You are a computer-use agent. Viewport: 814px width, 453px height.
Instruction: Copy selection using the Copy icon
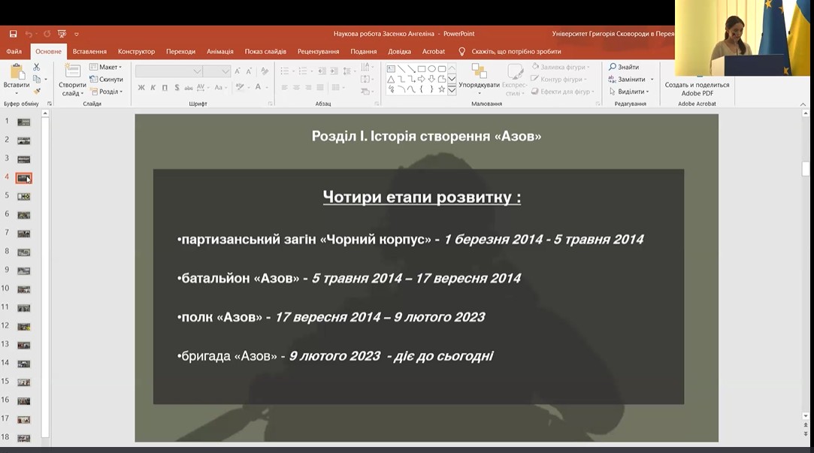pyautogui.click(x=36, y=79)
